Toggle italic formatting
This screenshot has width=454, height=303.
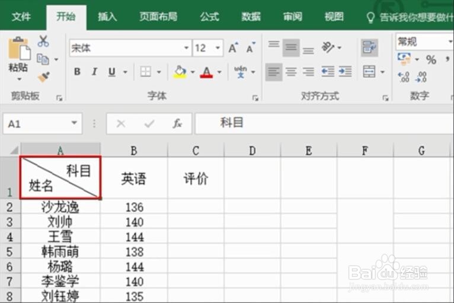pyautogui.click(x=94, y=72)
